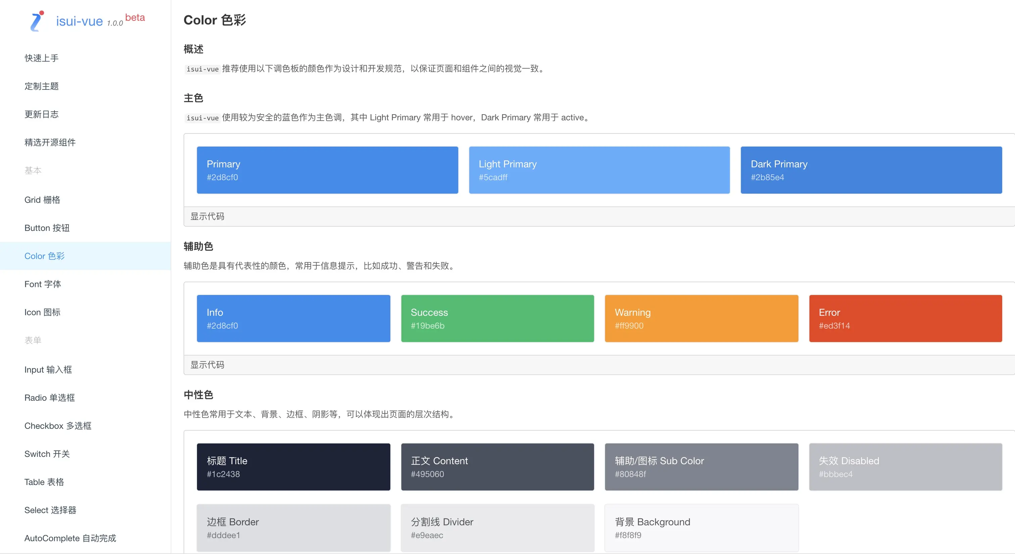Click the Warning orange swatch

[702, 318]
